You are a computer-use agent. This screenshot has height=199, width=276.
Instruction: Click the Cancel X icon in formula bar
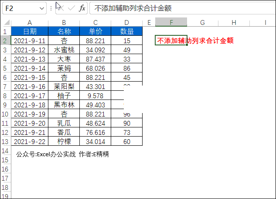pyautogui.click(x=61, y=8)
